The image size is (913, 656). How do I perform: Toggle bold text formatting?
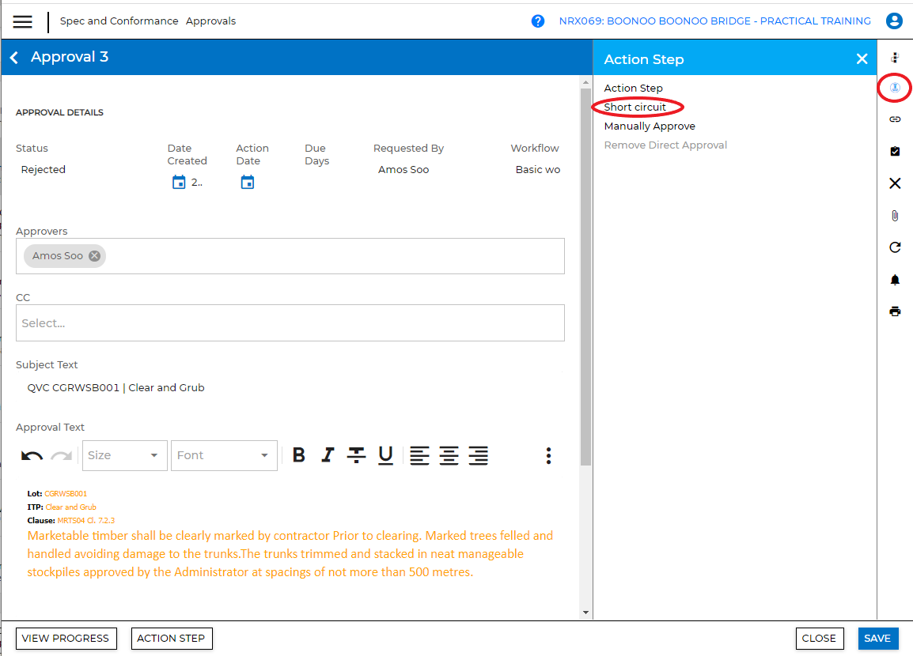299,455
